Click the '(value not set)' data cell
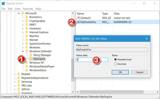The image size is (160, 99). click(x=122, y=18)
